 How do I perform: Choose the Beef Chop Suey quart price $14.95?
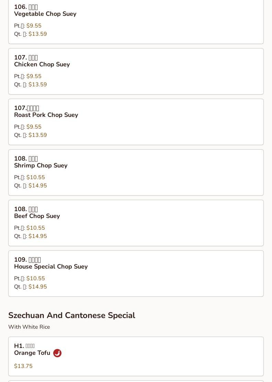tap(38, 236)
